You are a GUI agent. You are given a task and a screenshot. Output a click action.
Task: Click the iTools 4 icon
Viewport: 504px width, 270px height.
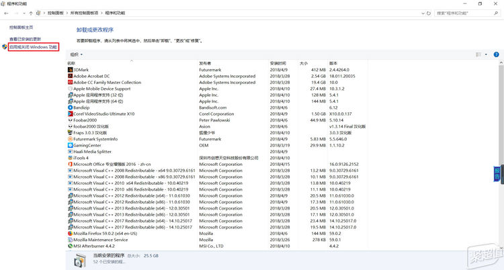coord(70,158)
